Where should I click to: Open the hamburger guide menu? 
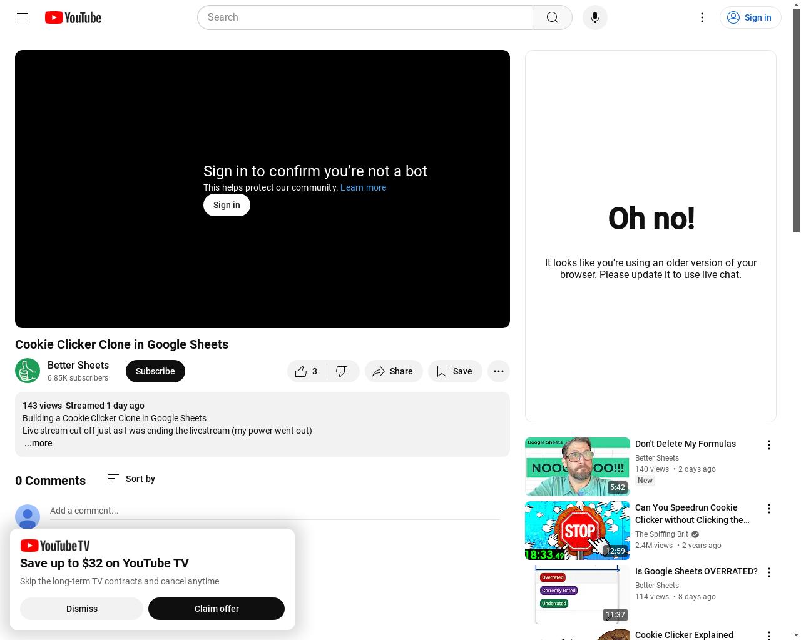(23, 17)
